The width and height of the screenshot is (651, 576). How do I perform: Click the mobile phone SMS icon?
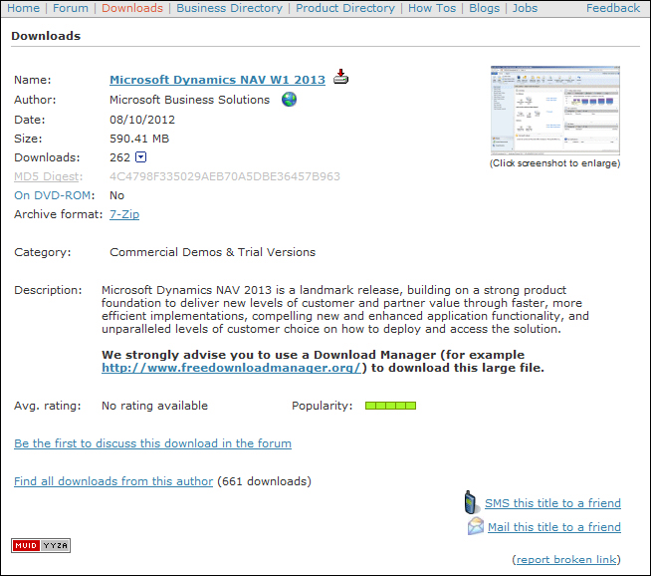tap(471, 502)
